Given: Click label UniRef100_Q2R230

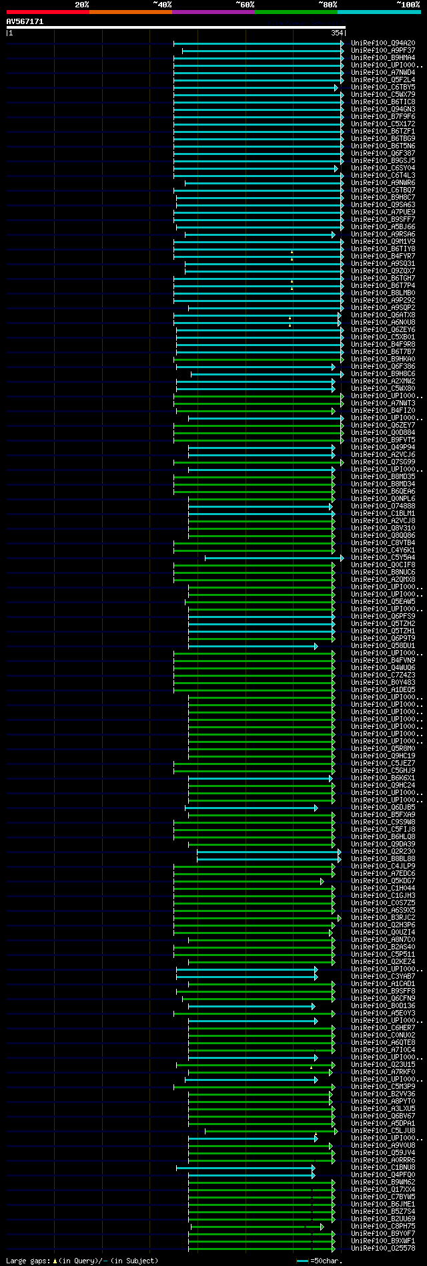Looking at the screenshot, I should coord(383,851).
